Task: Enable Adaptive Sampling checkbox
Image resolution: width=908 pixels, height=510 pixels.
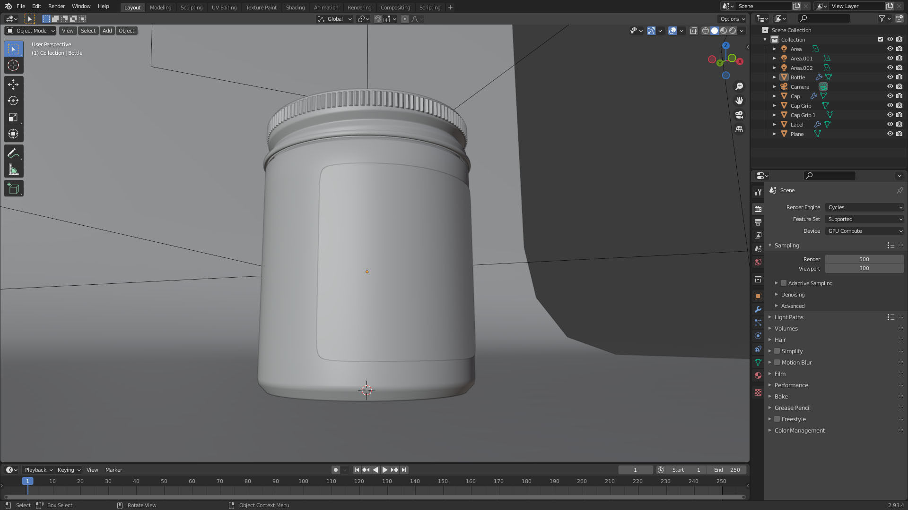Action: click(x=784, y=283)
